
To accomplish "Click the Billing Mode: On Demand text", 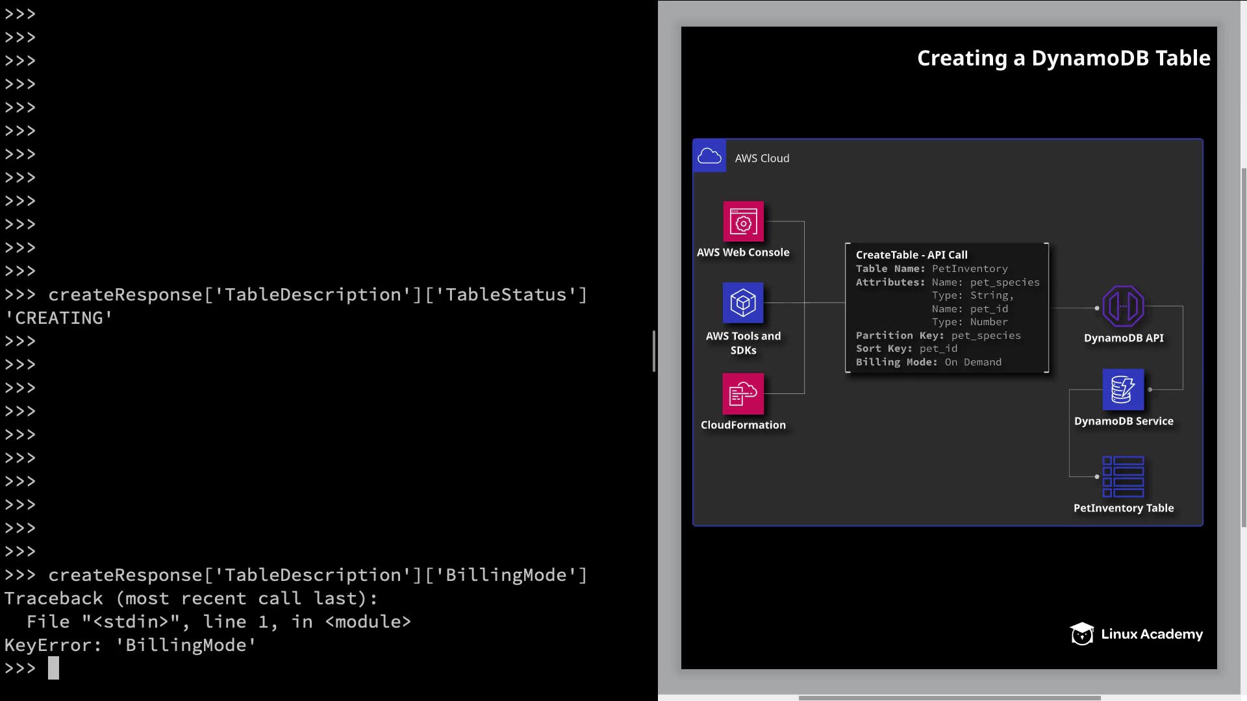I will 928,362.
